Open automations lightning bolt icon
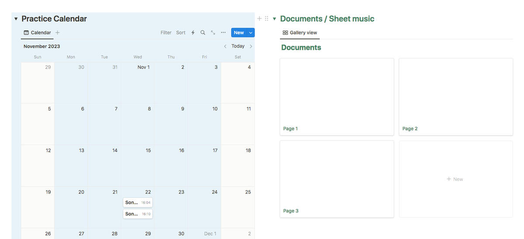Viewport: 524px width, 239px height. click(193, 33)
